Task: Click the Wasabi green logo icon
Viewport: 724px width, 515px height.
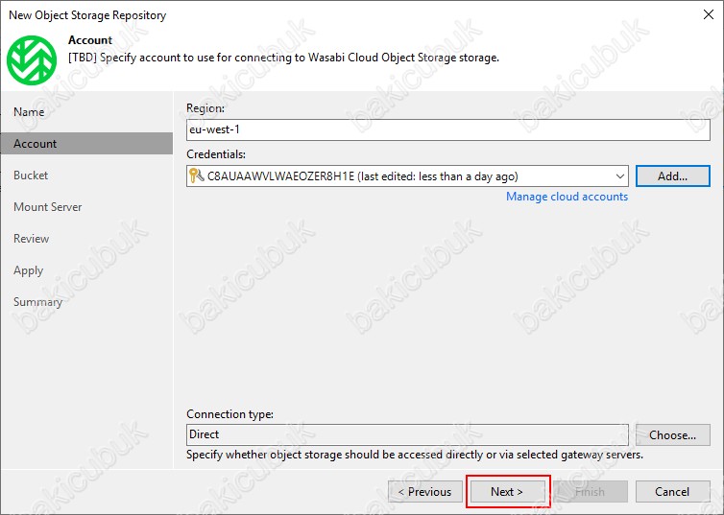Action: (32, 59)
